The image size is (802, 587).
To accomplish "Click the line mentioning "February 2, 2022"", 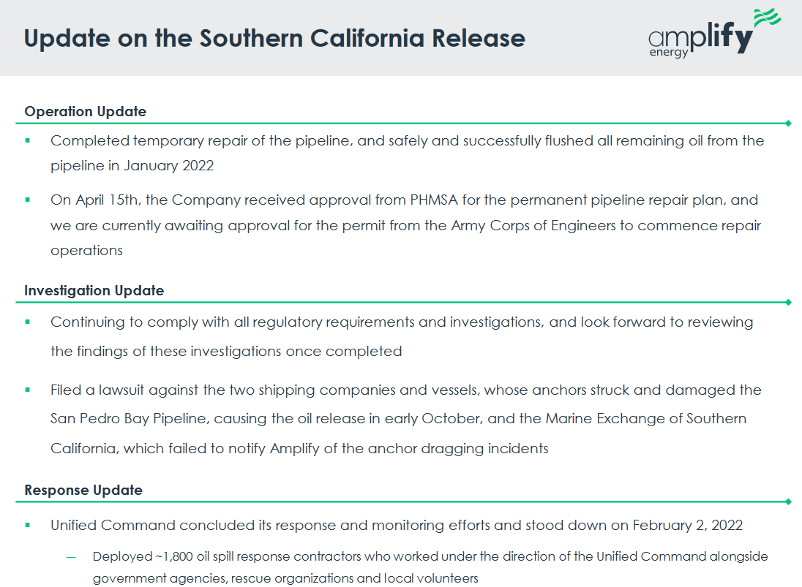I will point(396,525).
